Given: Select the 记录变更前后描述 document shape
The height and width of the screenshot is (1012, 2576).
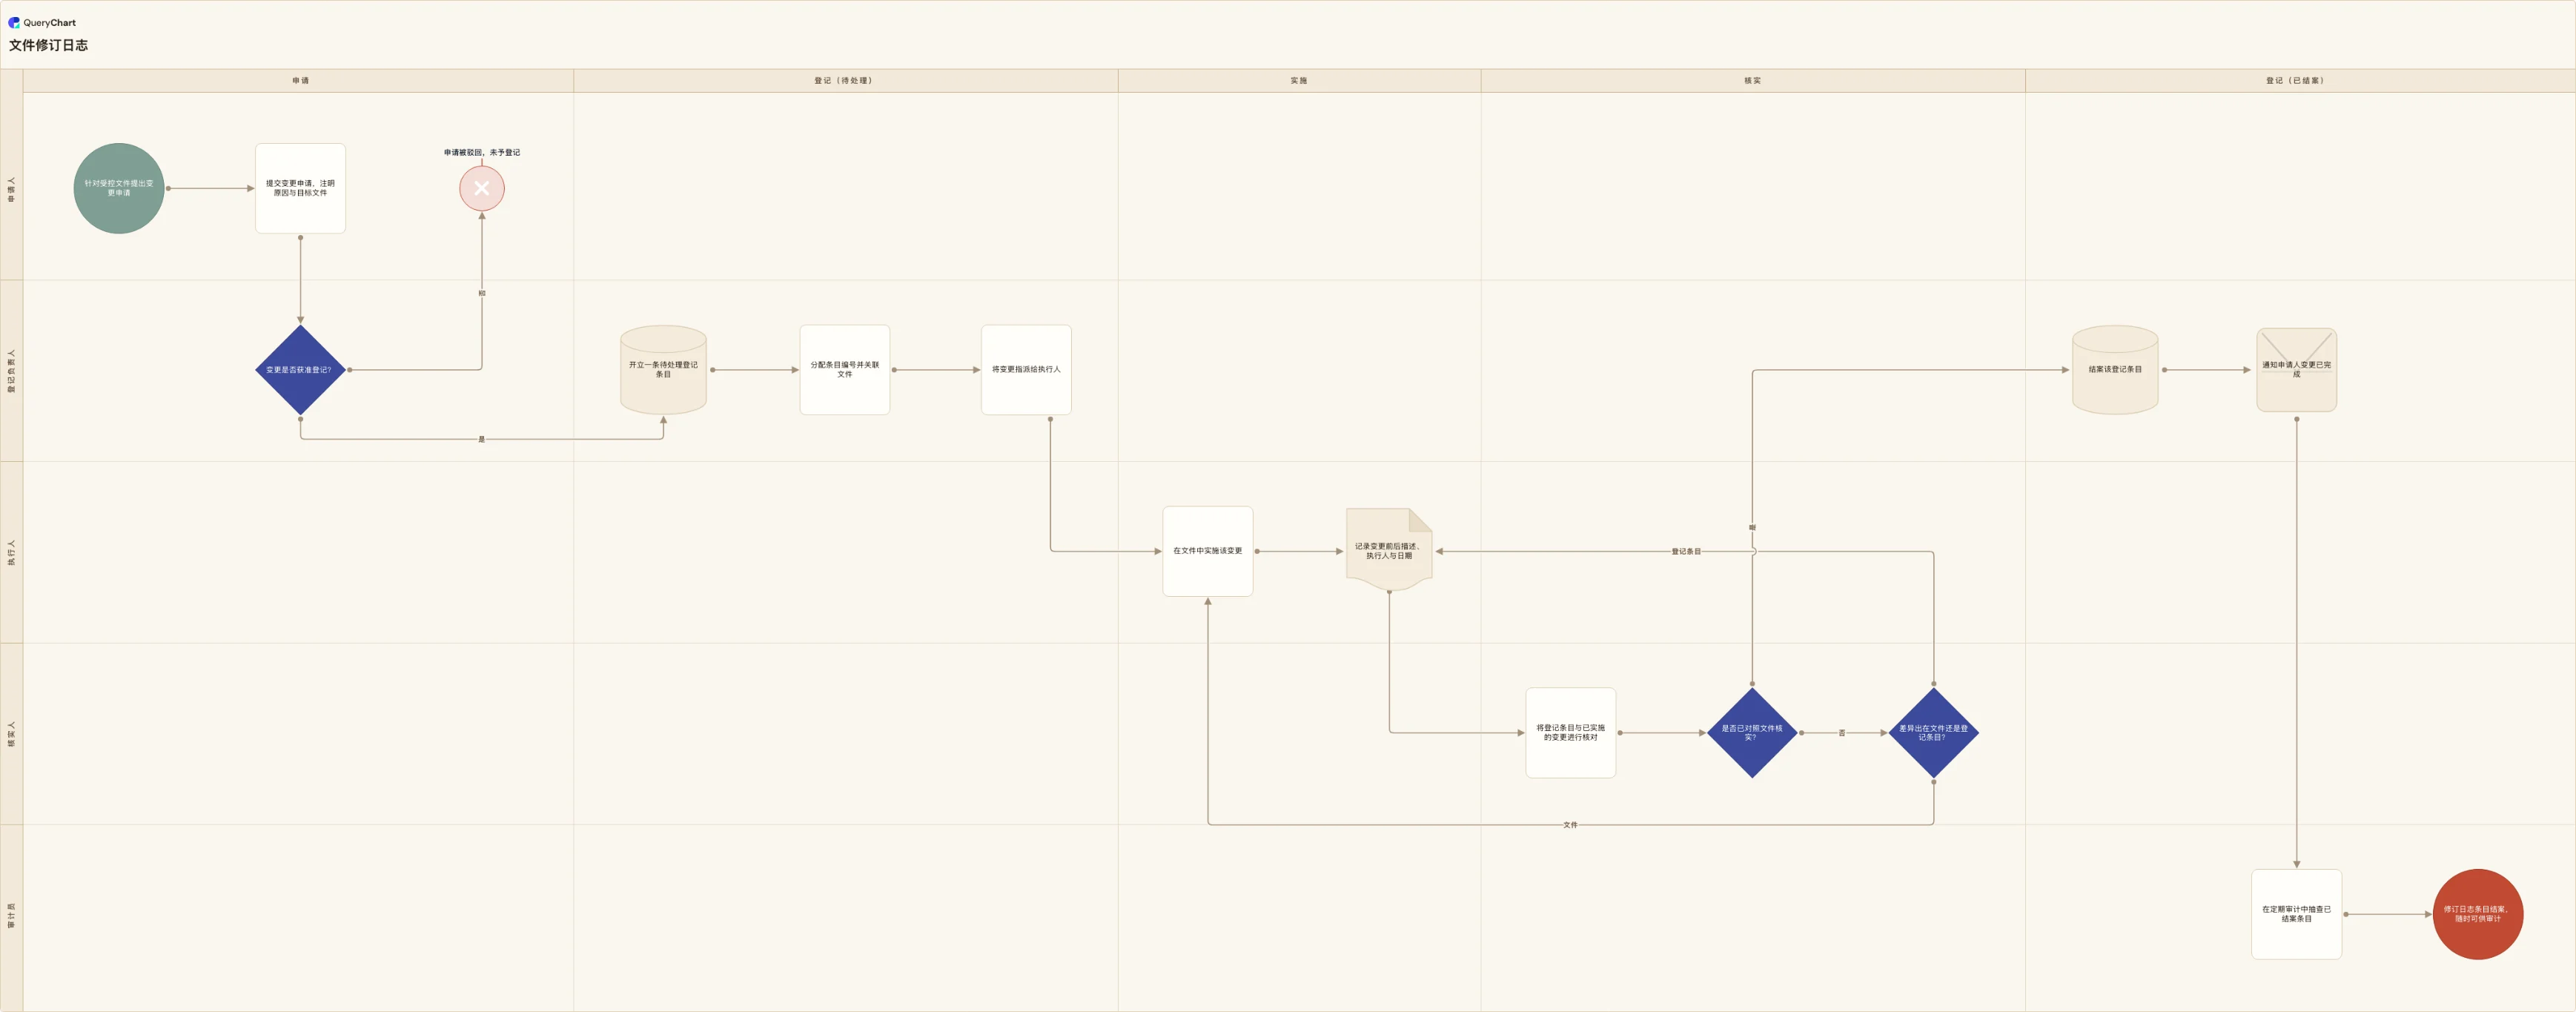Looking at the screenshot, I should tap(1389, 550).
